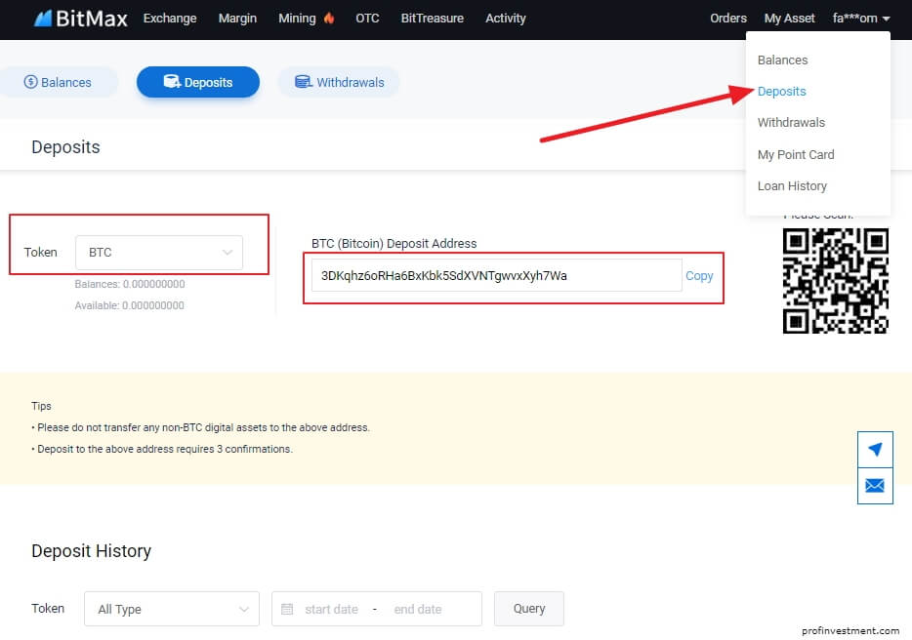
Task: Click the 'Deposit History' heading
Action: tap(92, 551)
